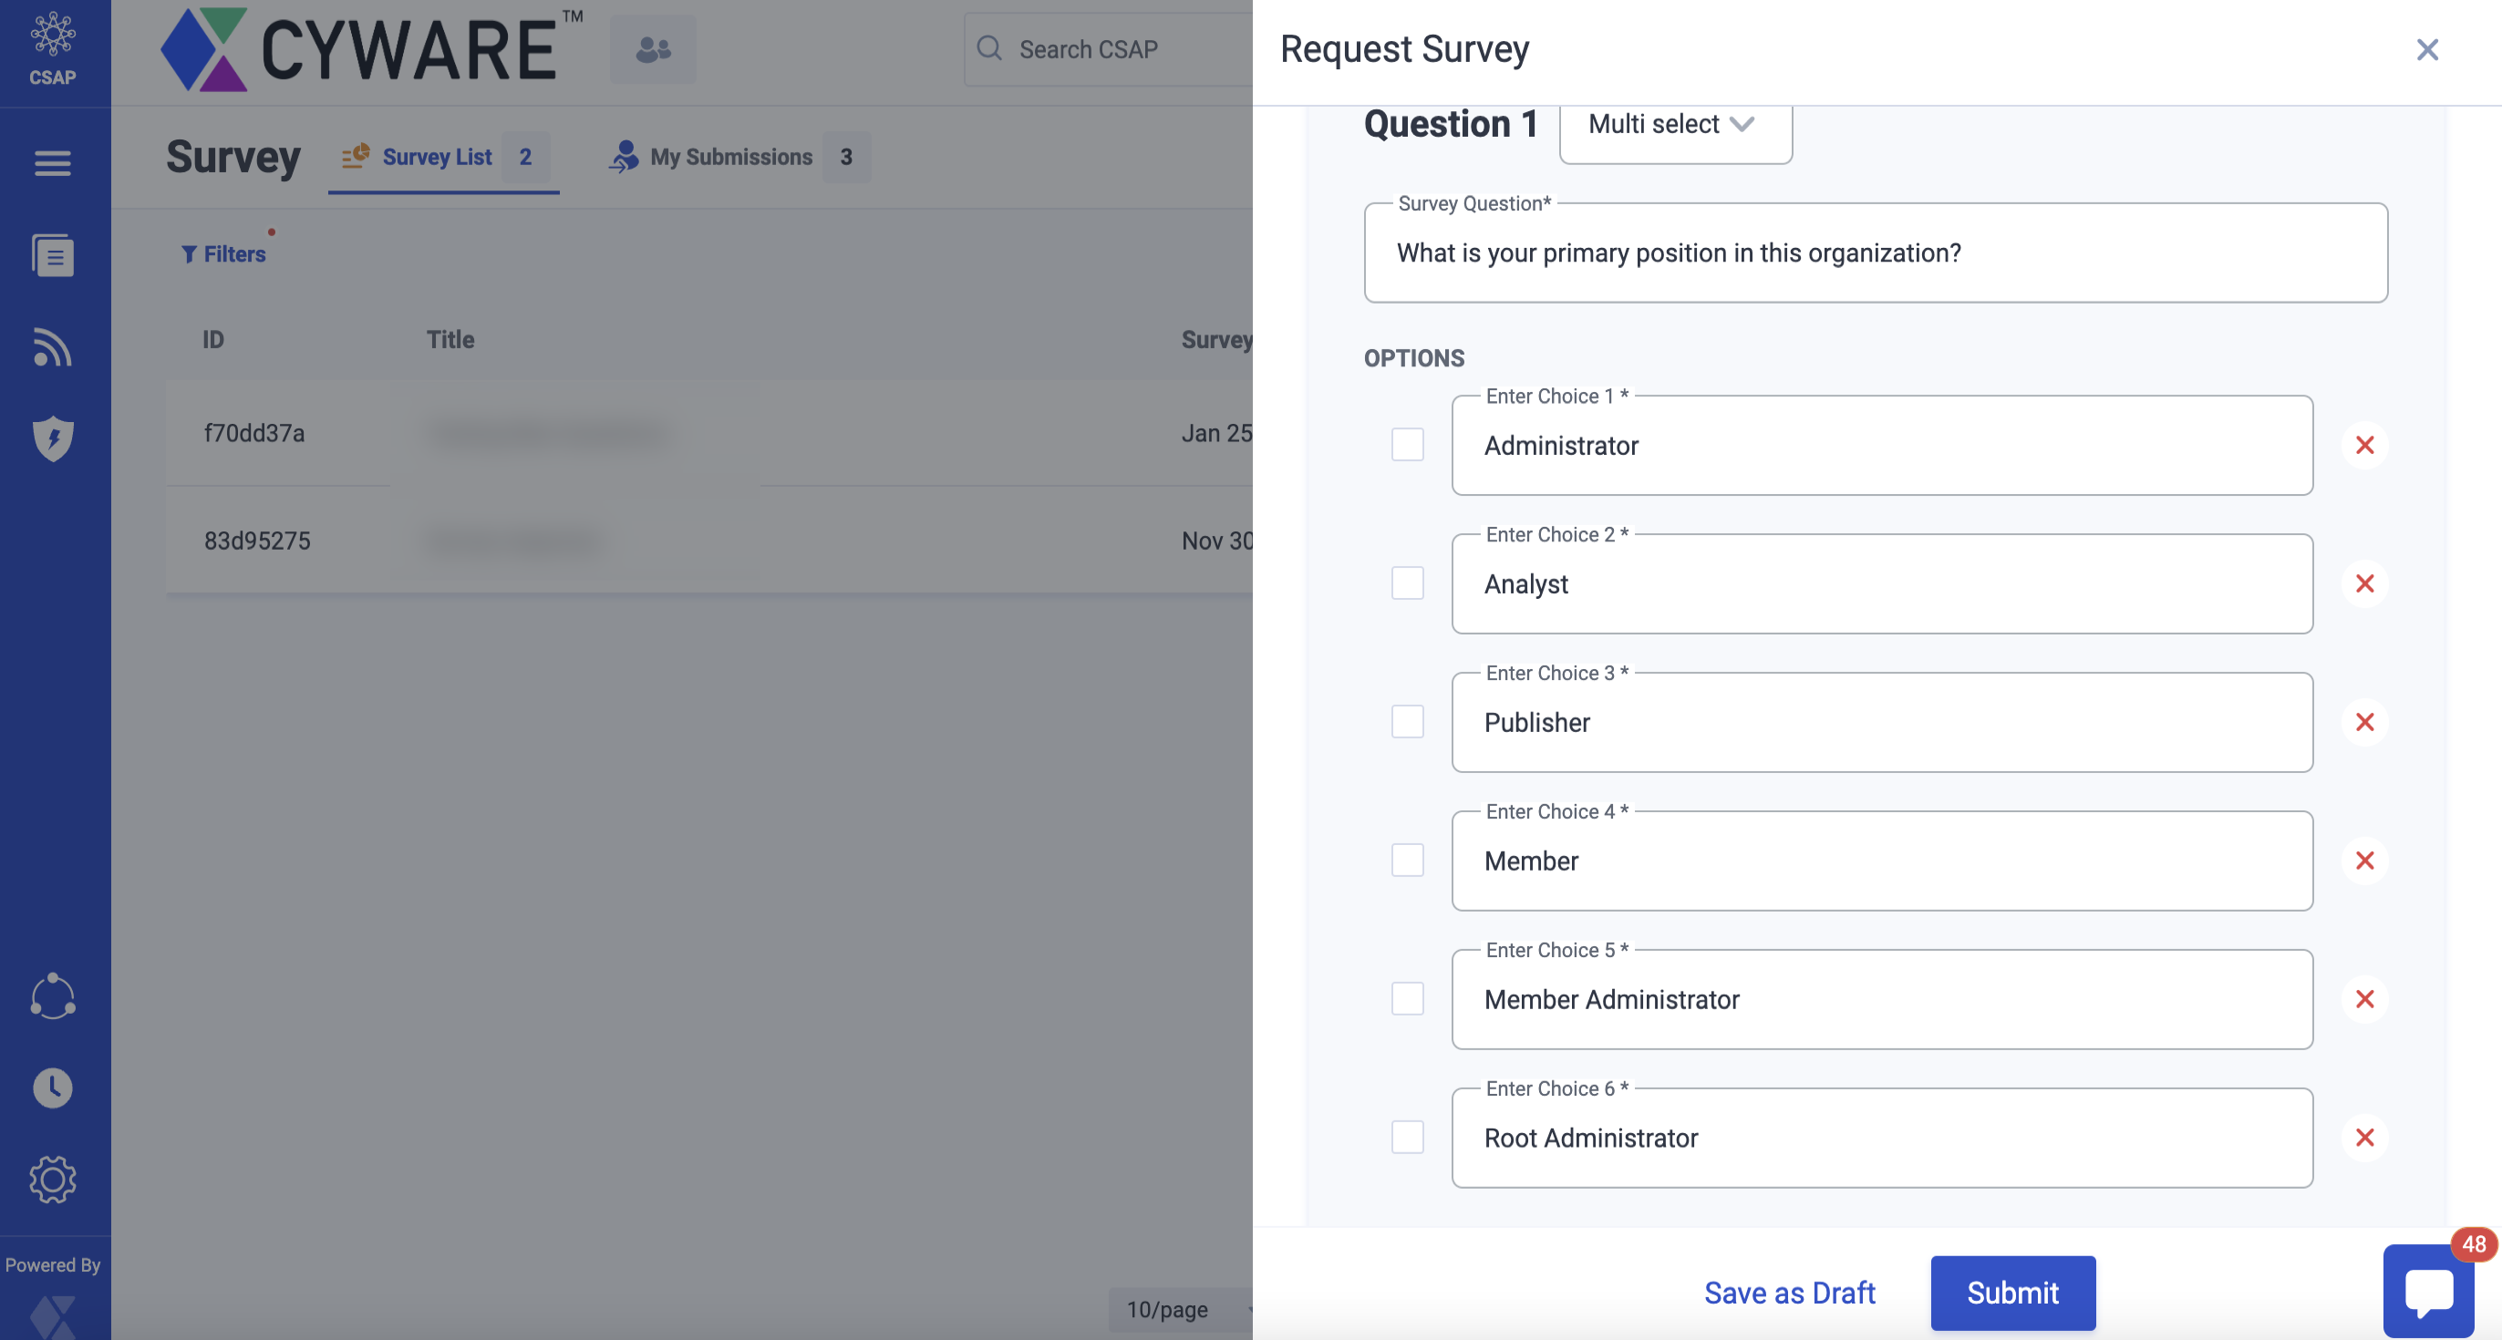Select the Member Administrator checkbox
The image size is (2502, 1340).
[x=1406, y=998]
